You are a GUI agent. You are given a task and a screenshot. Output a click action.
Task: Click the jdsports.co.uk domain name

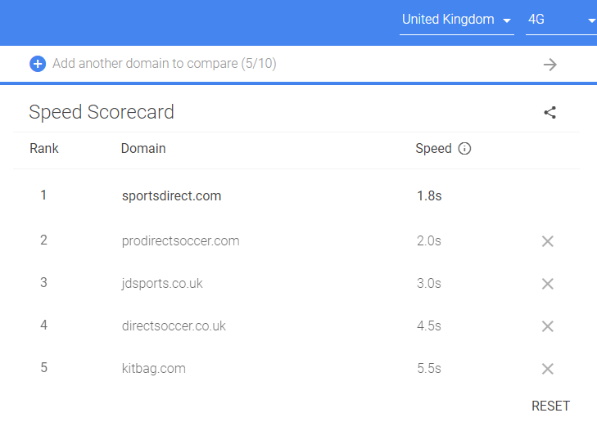click(162, 284)
